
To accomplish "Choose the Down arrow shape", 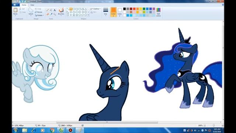I will click(68, 15).
